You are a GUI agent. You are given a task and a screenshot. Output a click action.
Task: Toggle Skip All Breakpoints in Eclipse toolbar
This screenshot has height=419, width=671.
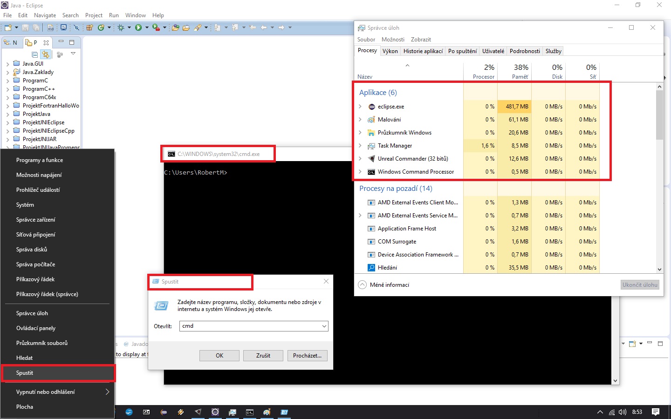tap(76, 27)
